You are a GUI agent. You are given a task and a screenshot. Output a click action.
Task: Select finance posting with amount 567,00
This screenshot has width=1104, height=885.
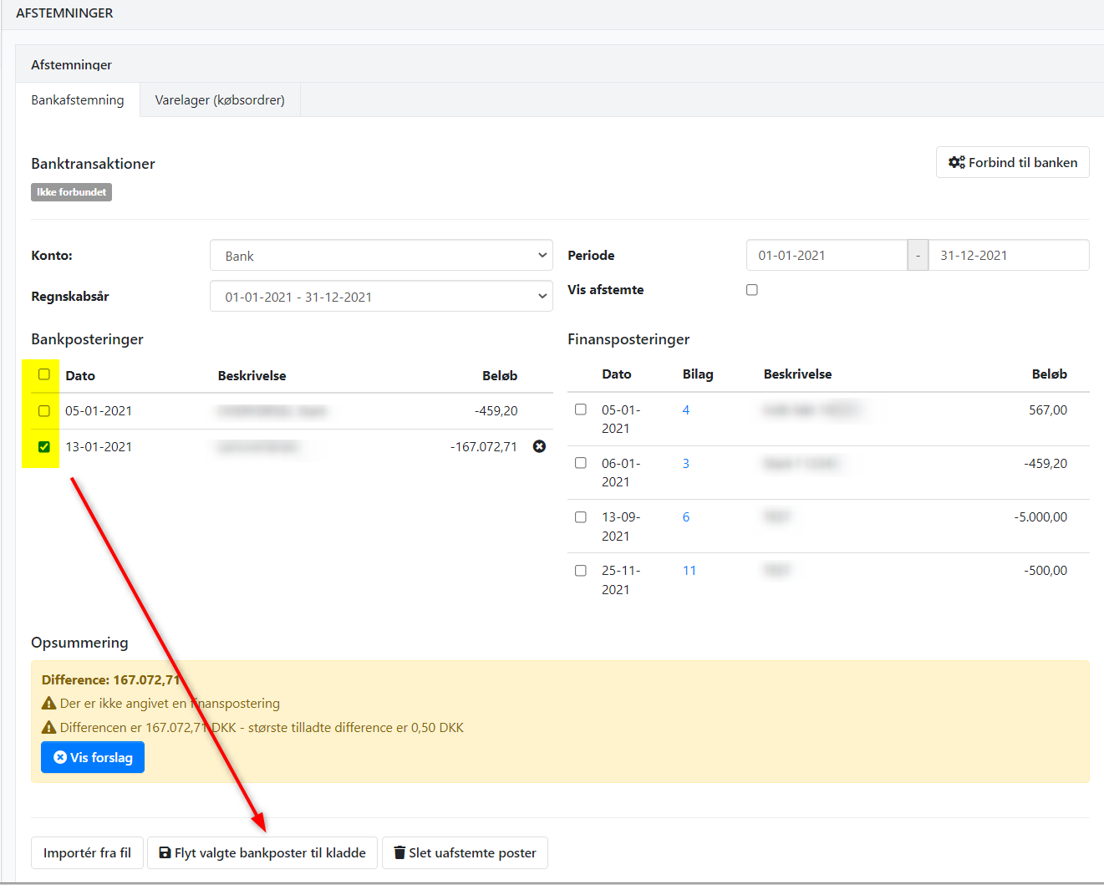(x=581, y=409)
